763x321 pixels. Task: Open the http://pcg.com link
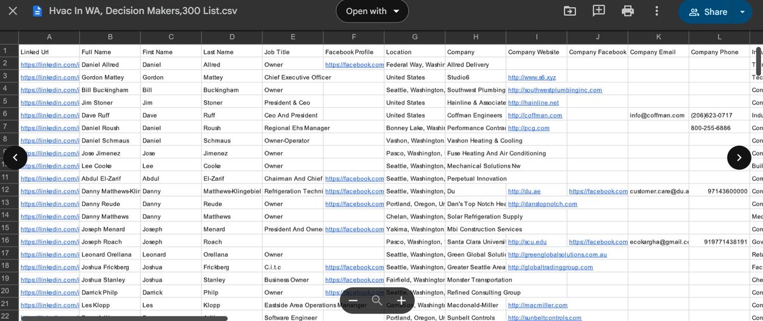(528, 128)
